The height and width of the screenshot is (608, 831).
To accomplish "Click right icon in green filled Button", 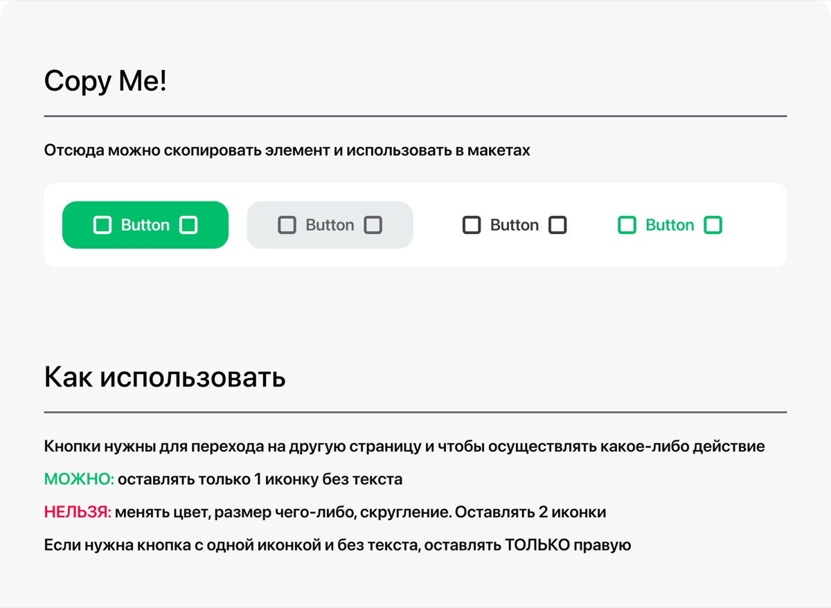I will 188,225.
